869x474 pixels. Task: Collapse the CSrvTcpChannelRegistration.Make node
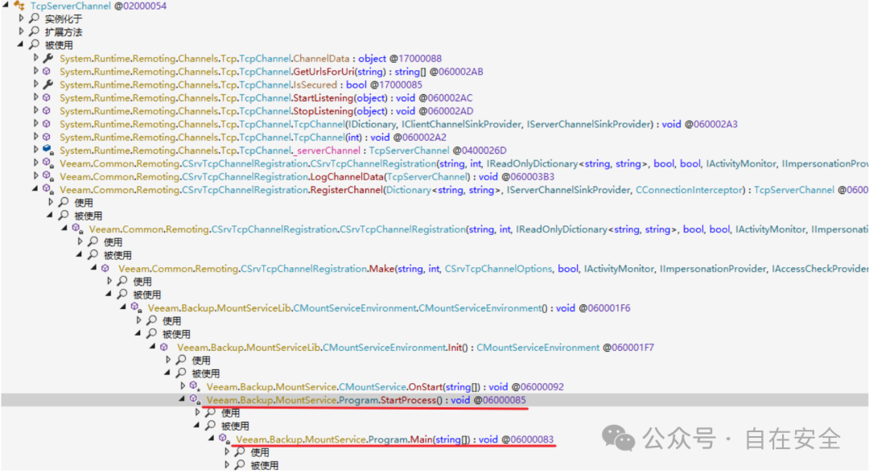point(94,268)
